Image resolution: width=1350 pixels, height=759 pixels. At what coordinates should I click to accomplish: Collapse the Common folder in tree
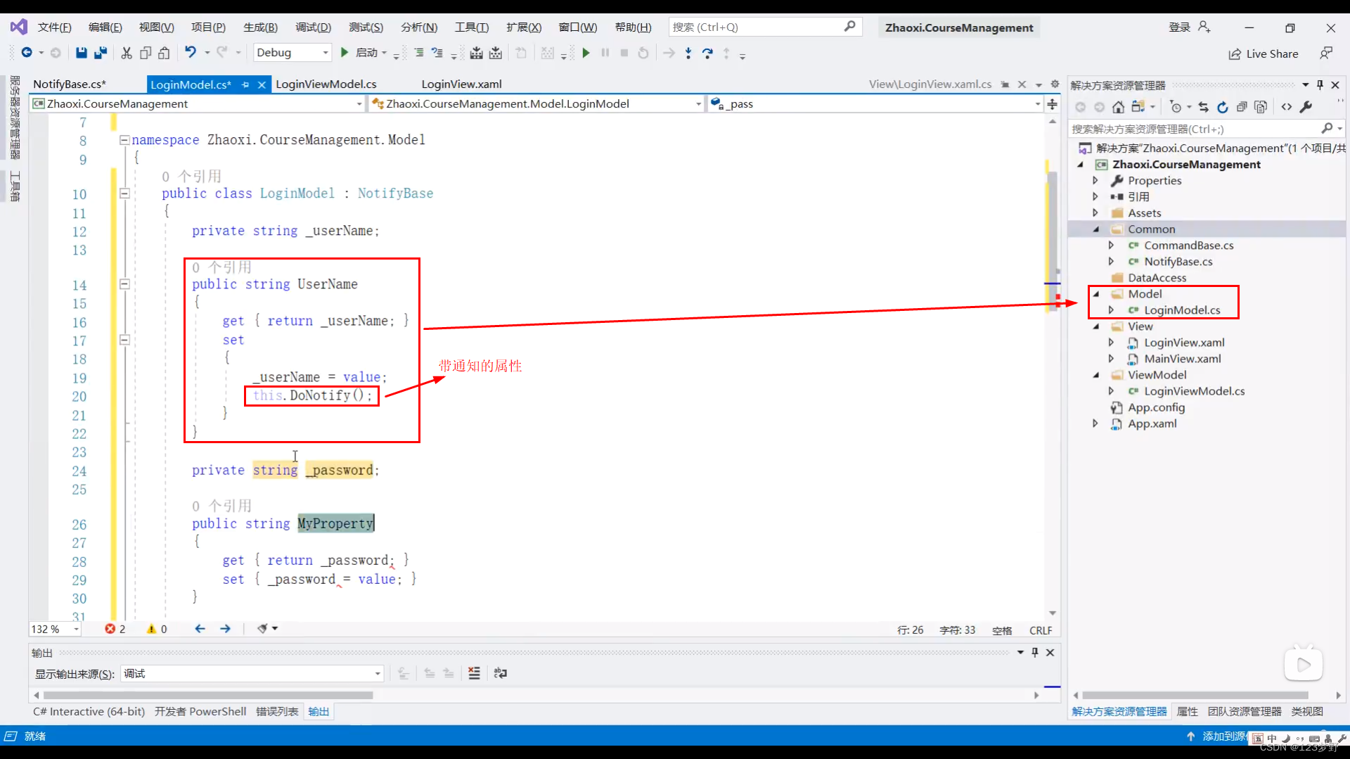click(x=1096, y=229)
